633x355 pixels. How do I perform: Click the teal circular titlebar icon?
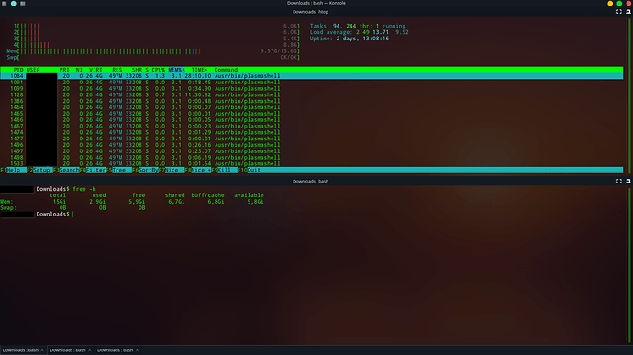[14, 4]
